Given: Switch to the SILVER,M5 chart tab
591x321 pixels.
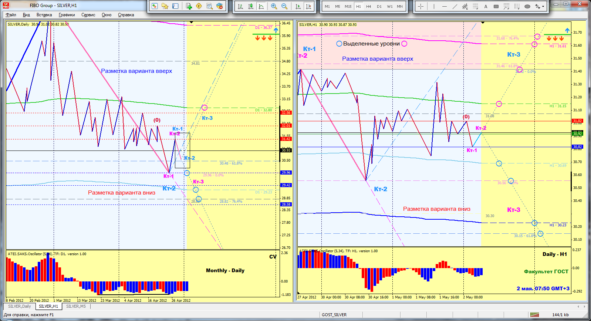Looking at the screenshot, I should point(76,306).
